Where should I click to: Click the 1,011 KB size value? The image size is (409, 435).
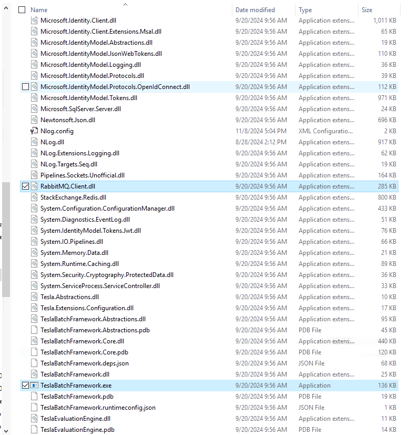click(x=385, y=21)
